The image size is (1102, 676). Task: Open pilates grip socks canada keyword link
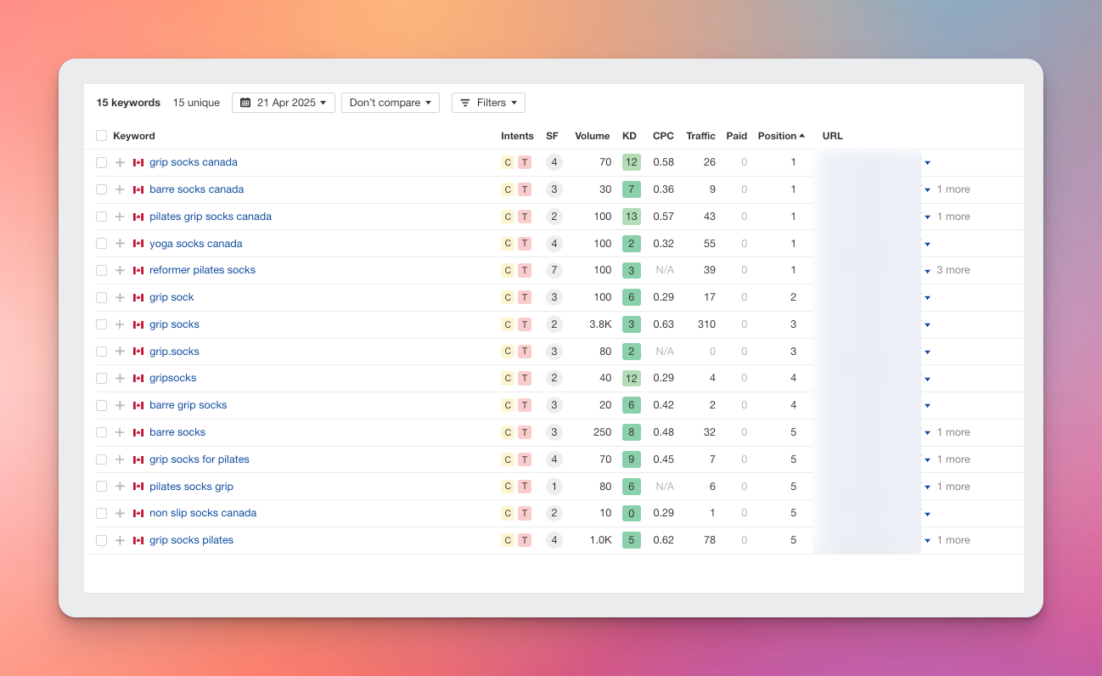point(211,217)
